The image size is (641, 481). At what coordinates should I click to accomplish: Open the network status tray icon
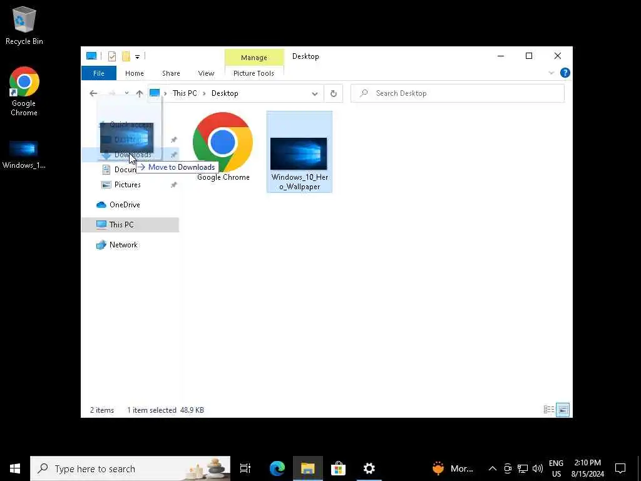(523, 468)
